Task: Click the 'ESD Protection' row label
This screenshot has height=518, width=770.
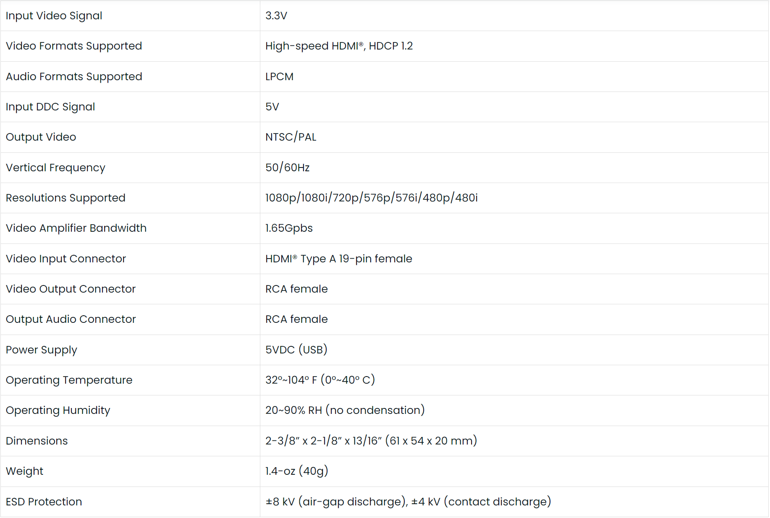Action: pos(44,502)
